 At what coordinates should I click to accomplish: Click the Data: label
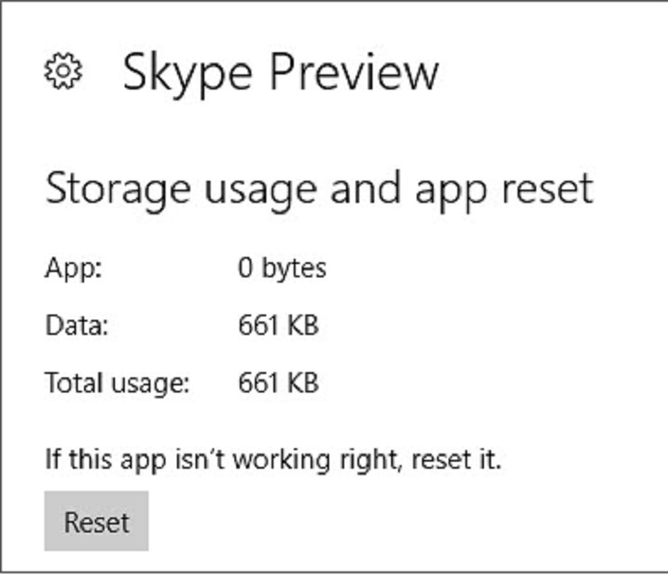click(76, 326)
